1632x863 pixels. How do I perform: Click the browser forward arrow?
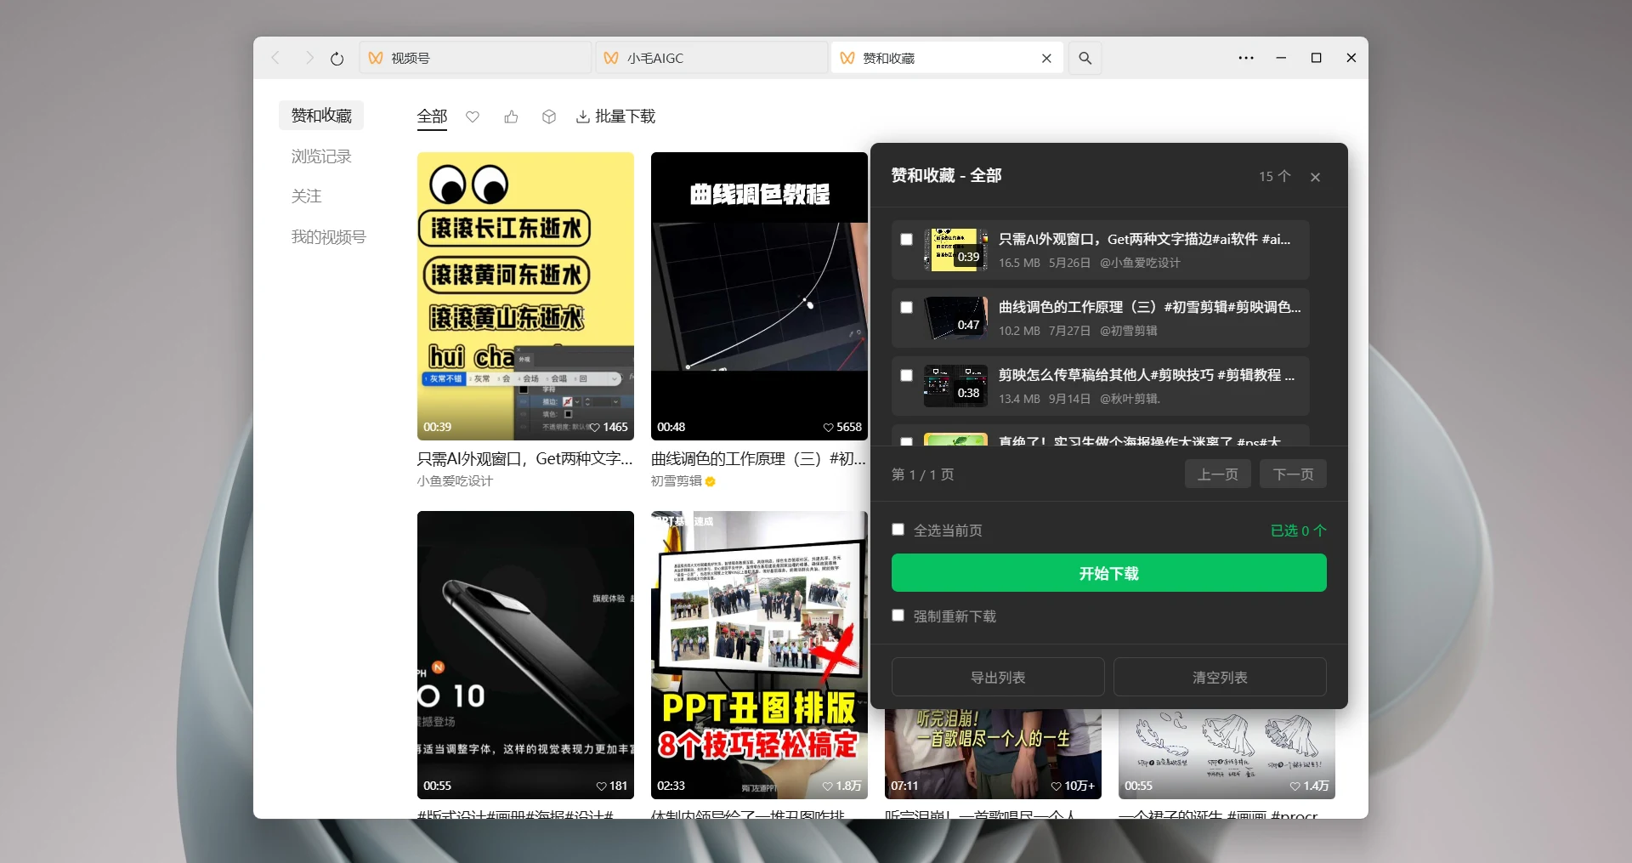[309, 58]
